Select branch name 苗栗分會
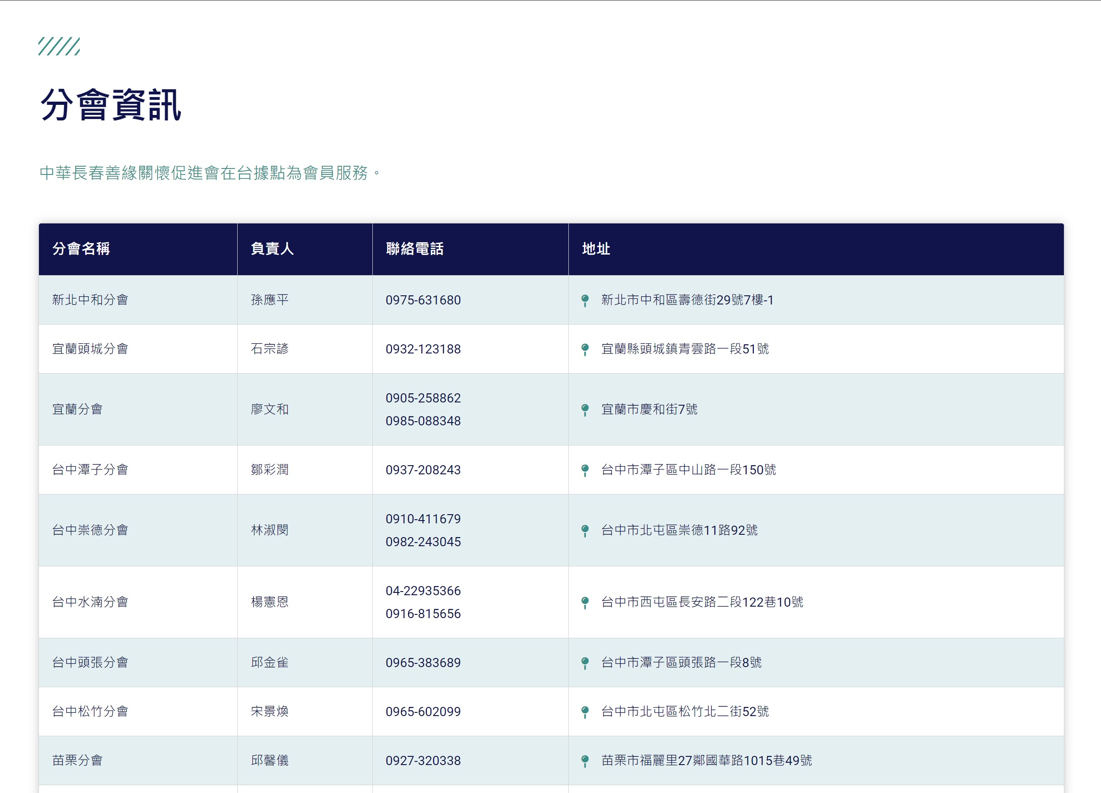 click(78, 760)
